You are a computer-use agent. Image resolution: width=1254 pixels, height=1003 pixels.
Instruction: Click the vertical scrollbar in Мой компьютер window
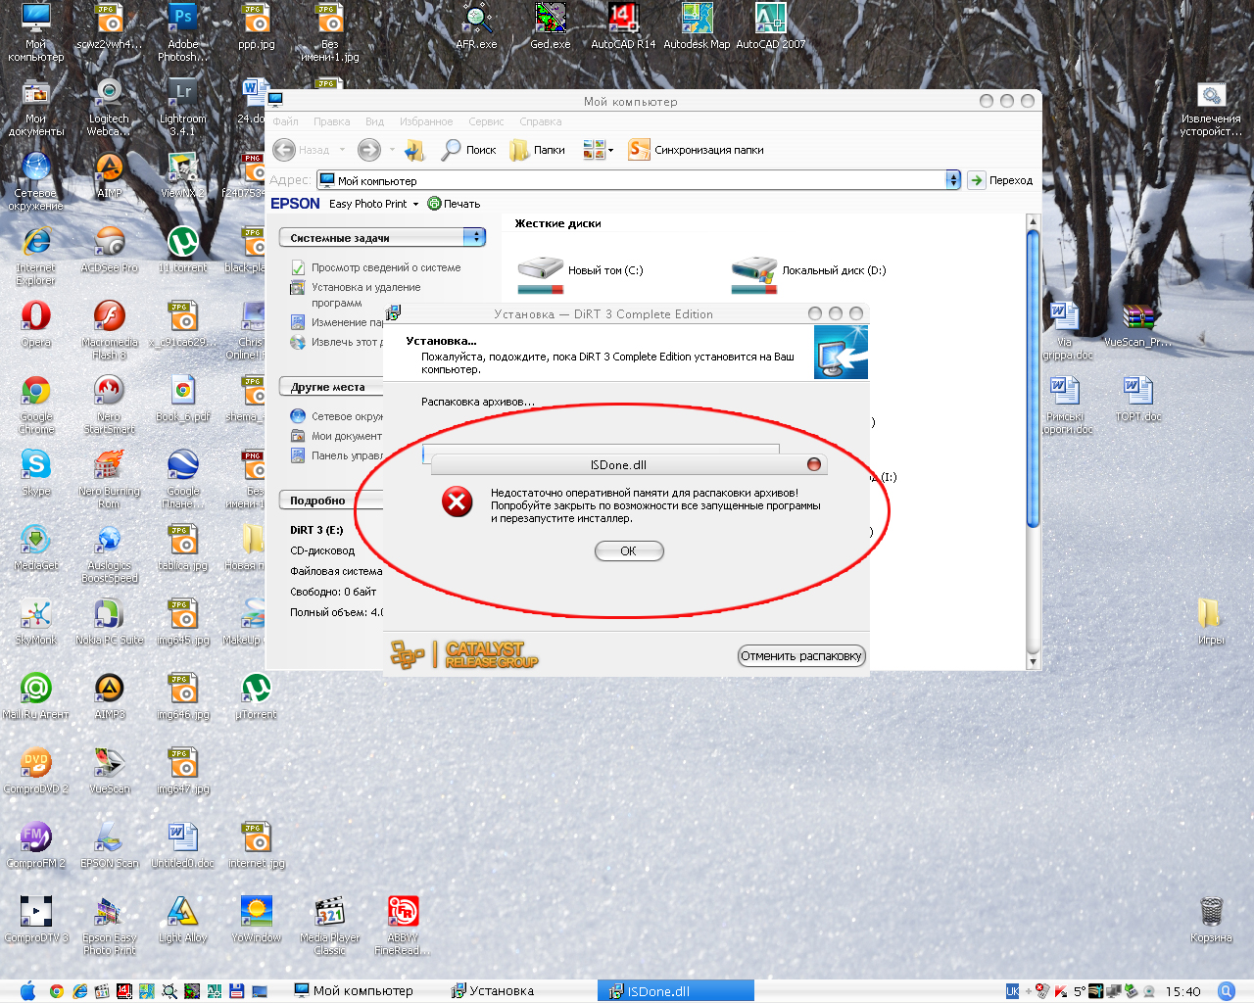click(x=1033, y=442)
